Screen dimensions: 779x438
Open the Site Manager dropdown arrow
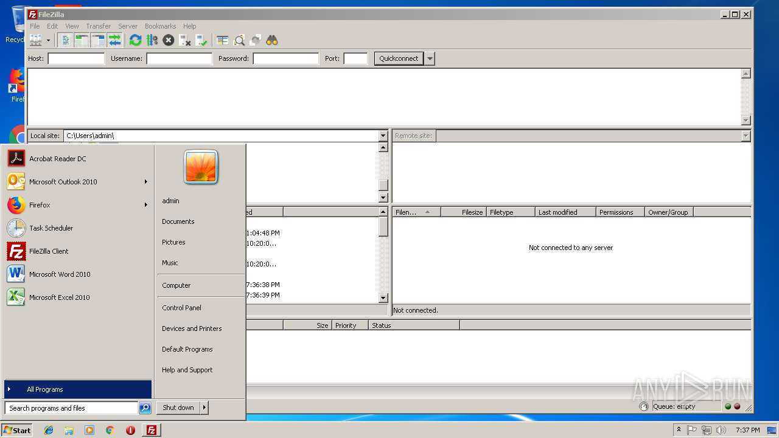[x=48, y=40]
